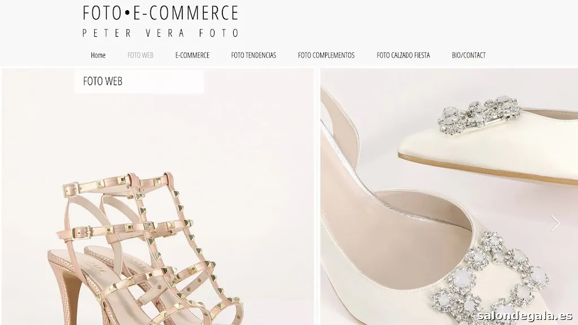Select the greyed FOTO WEB navigation item
Viewport: 578px width, 325px height.
[141, 55]
